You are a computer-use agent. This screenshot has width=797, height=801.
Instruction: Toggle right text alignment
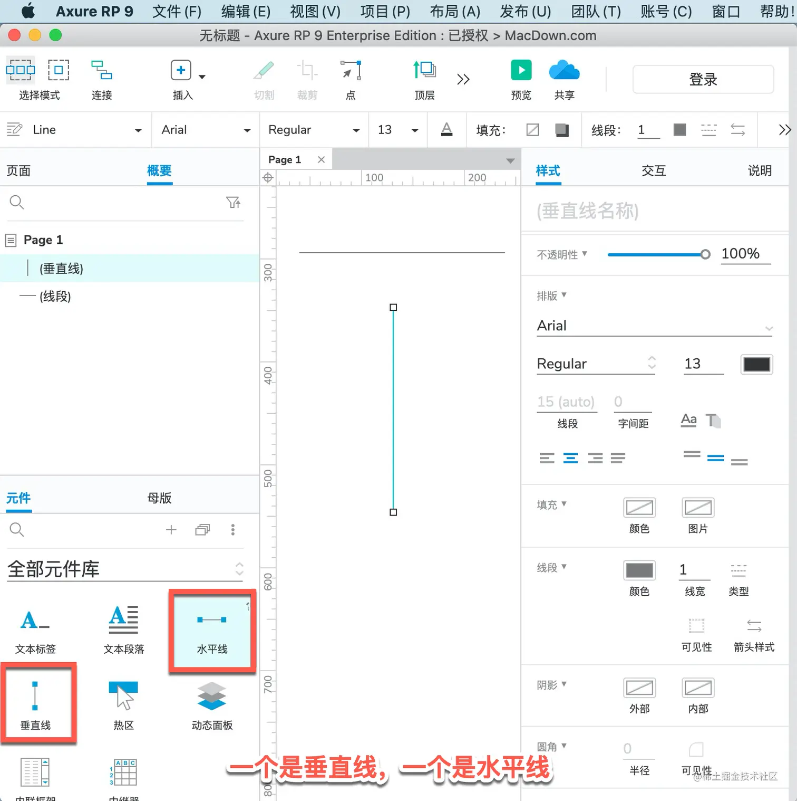595,458
